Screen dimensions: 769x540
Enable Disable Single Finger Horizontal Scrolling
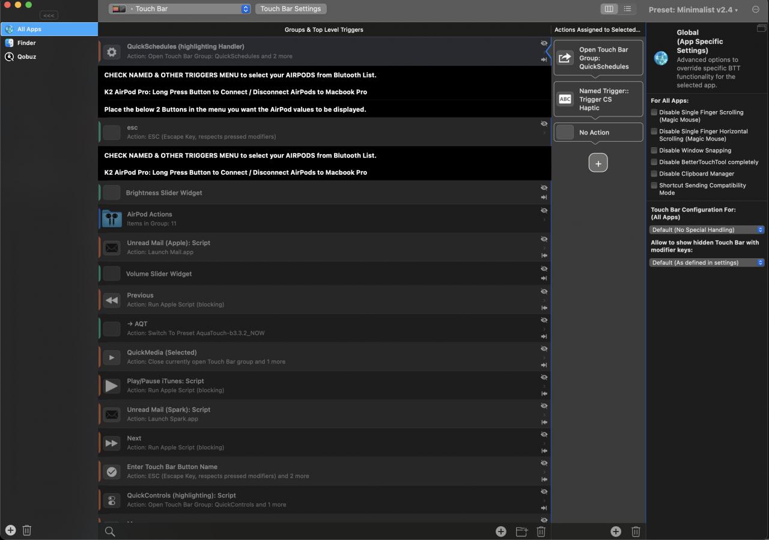[x=654, y=131]
